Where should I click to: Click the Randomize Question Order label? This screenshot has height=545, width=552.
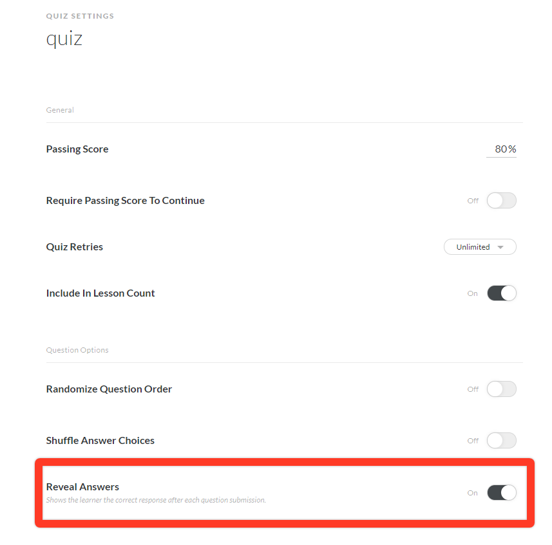[109, 389]
